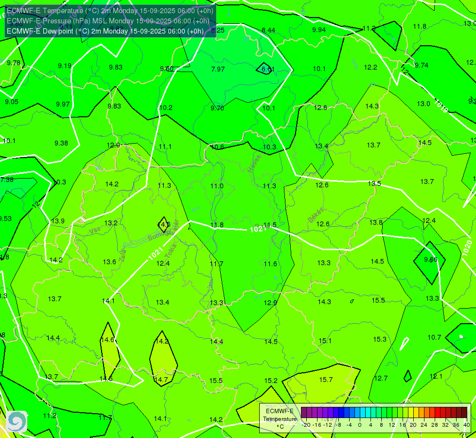The width and height of the screenshot is (476, 438).
Task: Click the 14.6 temperature value
Action: [107, 340]
